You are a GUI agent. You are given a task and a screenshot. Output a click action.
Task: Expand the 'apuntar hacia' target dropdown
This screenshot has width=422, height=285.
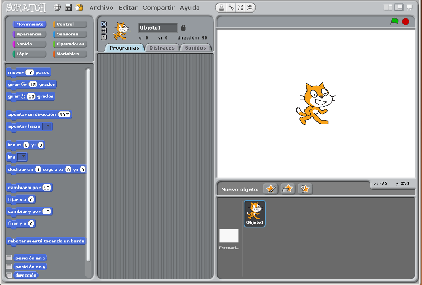(47, 126)
